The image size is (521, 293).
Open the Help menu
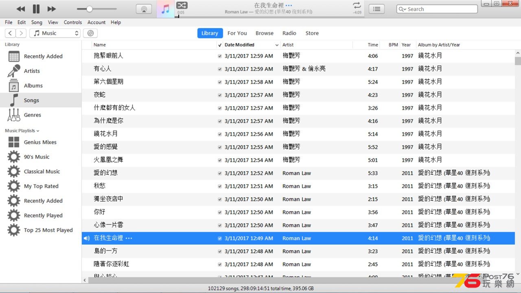coord(116,22)
